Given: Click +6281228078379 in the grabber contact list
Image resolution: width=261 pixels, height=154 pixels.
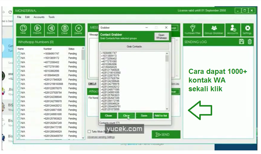Looking at the screenshot, I should (x=110, y=75).
